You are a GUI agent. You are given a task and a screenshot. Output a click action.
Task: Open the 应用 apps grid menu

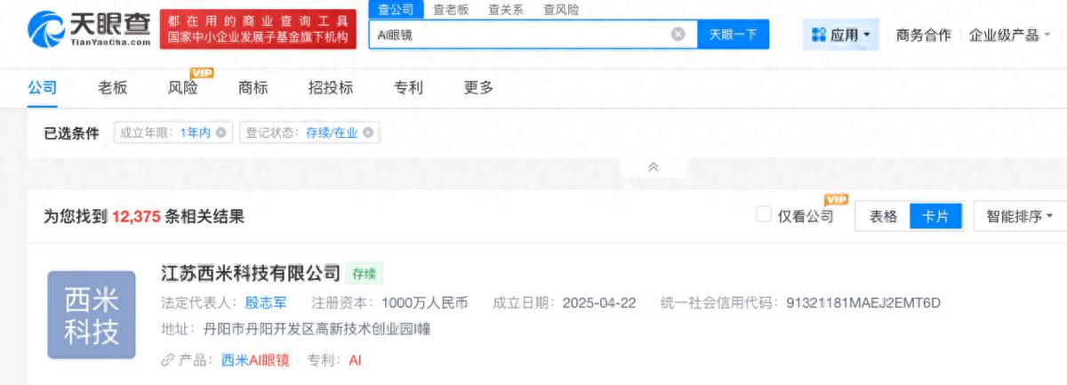coord(840,35)
